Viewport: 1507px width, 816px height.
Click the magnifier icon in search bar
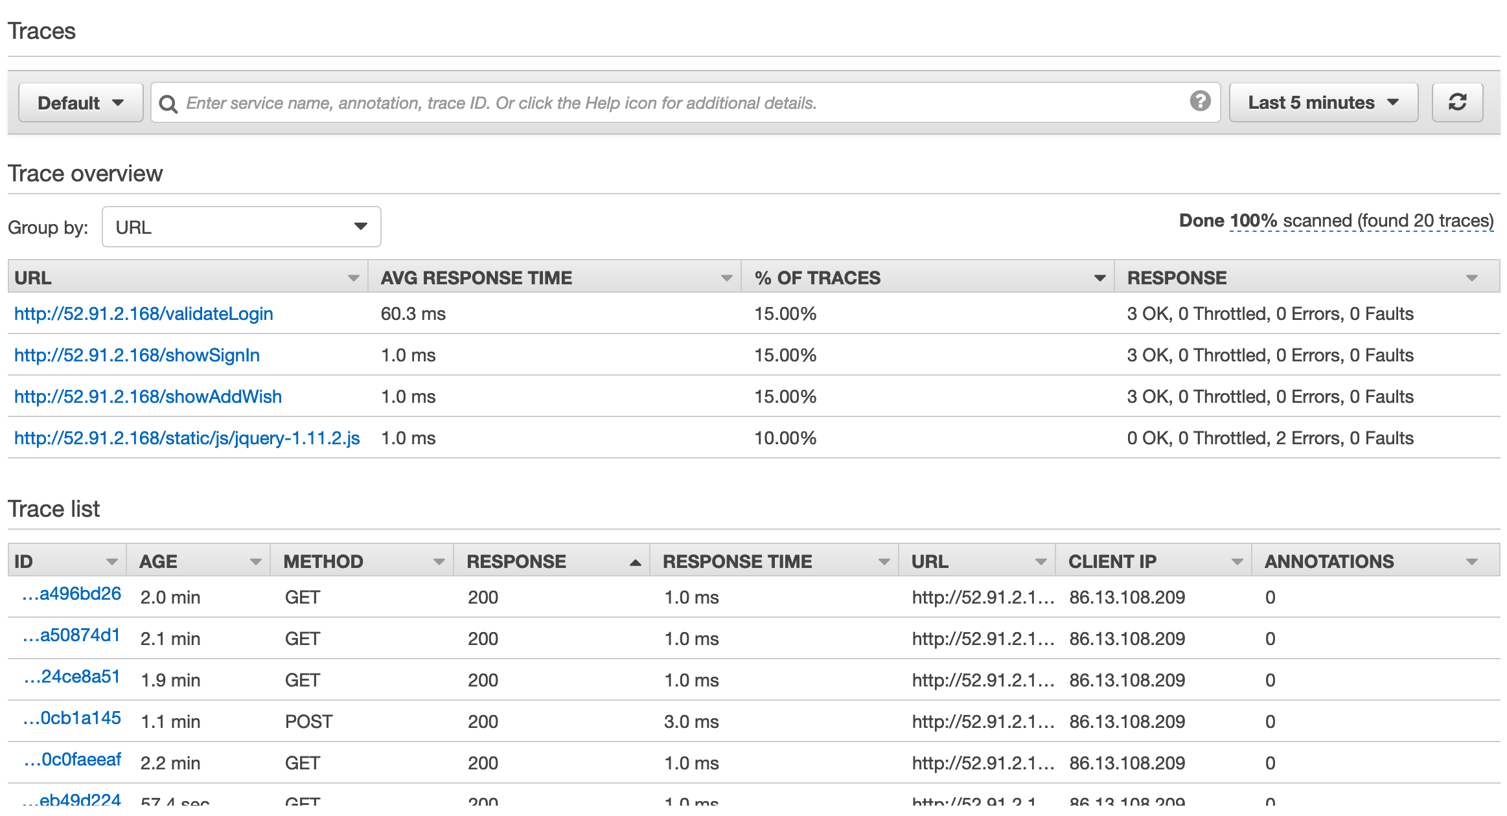point(168,102)
